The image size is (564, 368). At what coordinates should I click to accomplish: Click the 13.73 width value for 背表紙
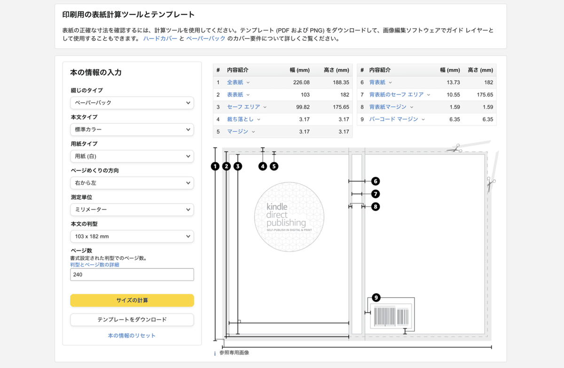[x=453, y=82]
